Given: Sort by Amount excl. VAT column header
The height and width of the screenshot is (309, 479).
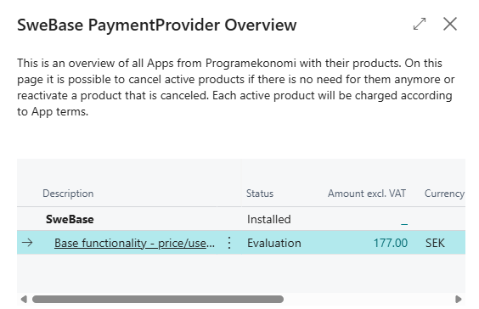Looking at the screenshot, I should coord(367,194).
